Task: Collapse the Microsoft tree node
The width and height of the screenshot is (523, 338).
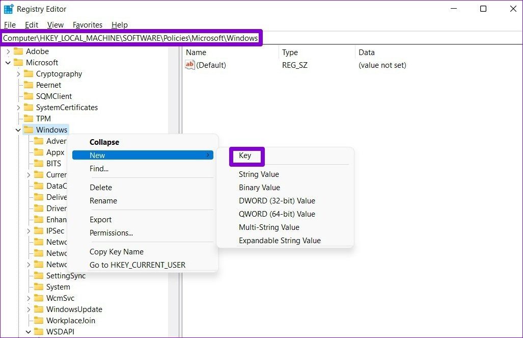Action: coord(8,63)
